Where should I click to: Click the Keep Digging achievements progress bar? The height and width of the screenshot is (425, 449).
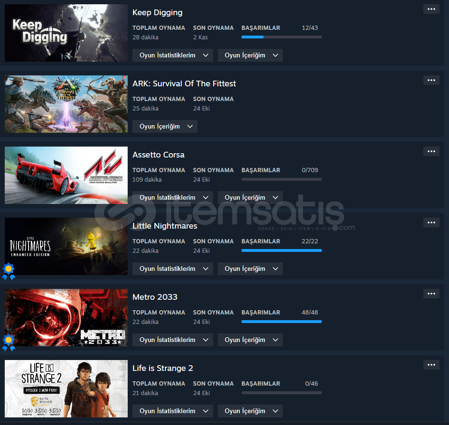tap(281, 37)
